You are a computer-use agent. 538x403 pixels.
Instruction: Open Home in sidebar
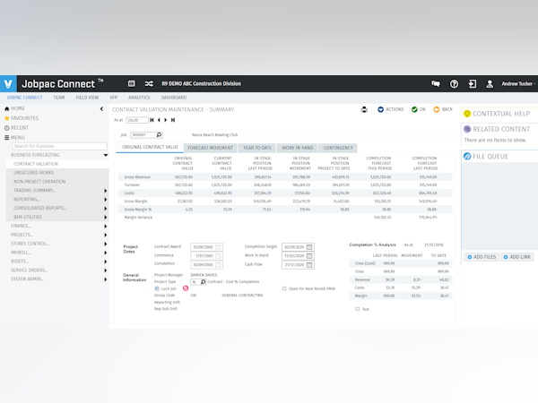point(14,108)
